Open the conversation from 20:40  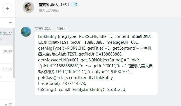tap(6, 55)
